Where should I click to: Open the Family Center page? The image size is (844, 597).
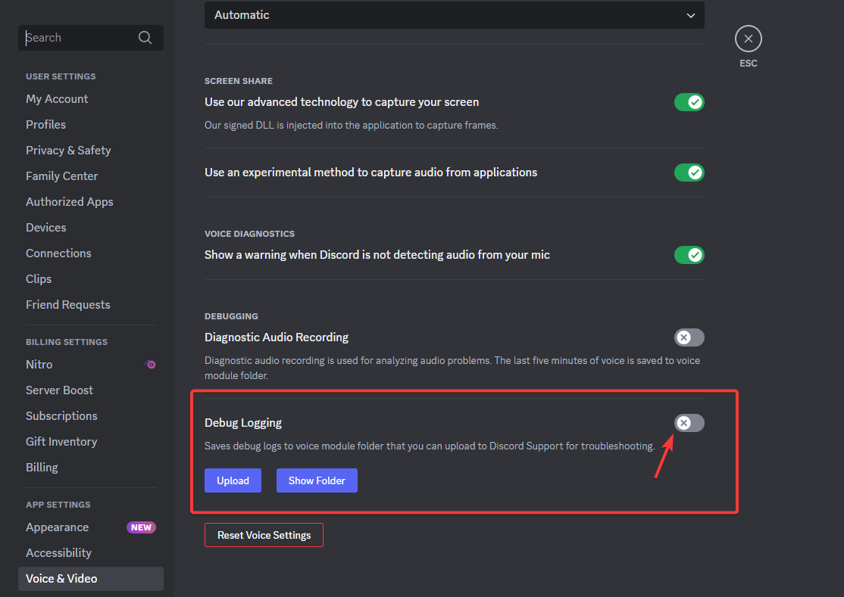(62, 176)
